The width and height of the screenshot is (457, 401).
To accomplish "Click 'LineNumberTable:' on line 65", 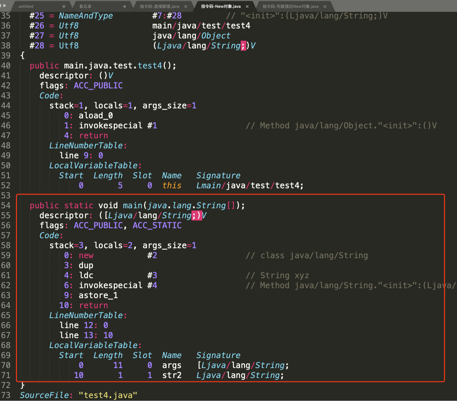I will coord(88,315).
